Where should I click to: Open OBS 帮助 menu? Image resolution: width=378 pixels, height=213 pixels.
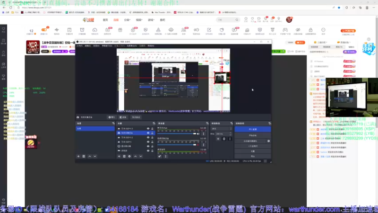point(151,45)
